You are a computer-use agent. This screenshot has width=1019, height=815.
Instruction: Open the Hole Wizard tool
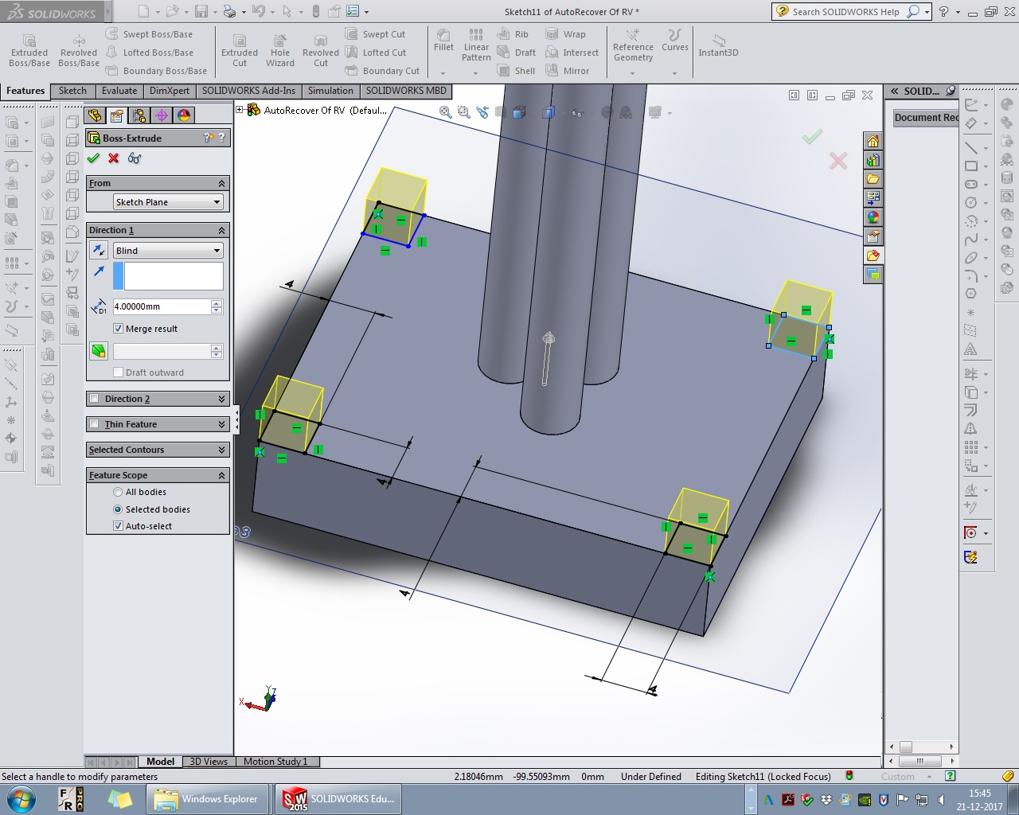[280, 50]
